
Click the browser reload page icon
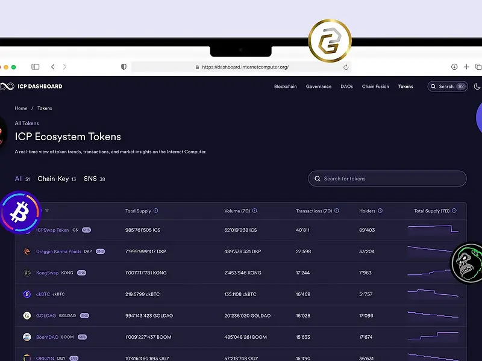(x=346, y=67)
